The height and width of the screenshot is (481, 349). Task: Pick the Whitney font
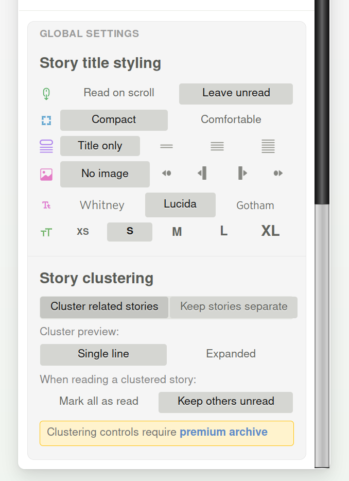coord(102,205)
